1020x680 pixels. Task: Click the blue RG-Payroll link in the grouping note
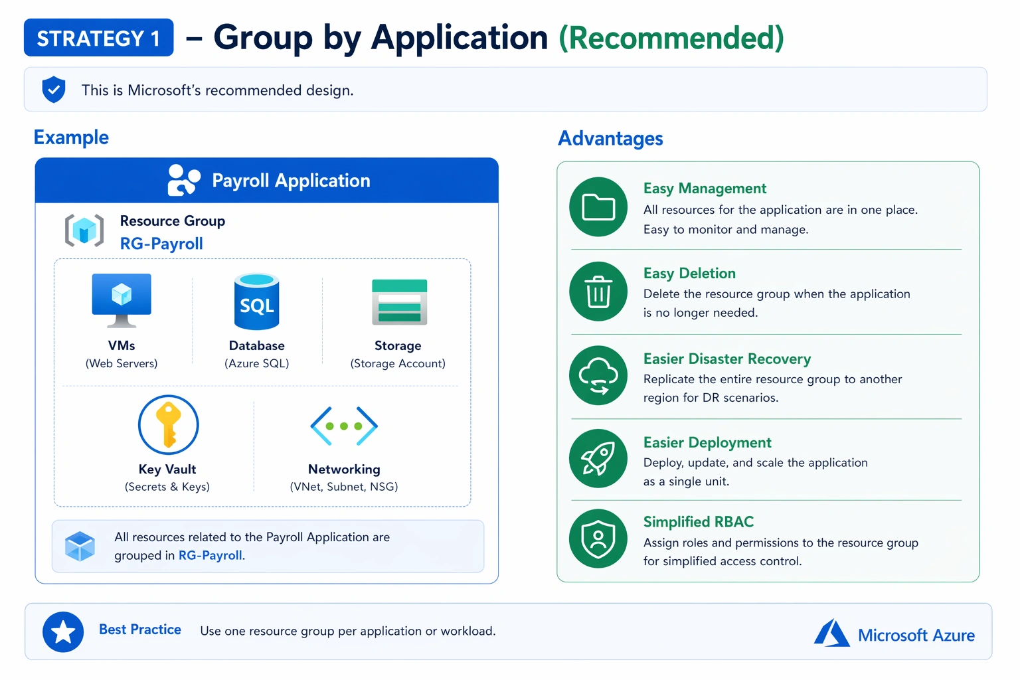(211, 555)
